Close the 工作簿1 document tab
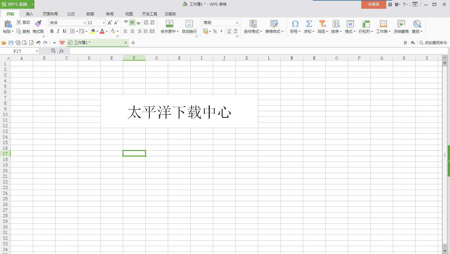This screenshot has width=450, height=254. click(x=126, y=43)
